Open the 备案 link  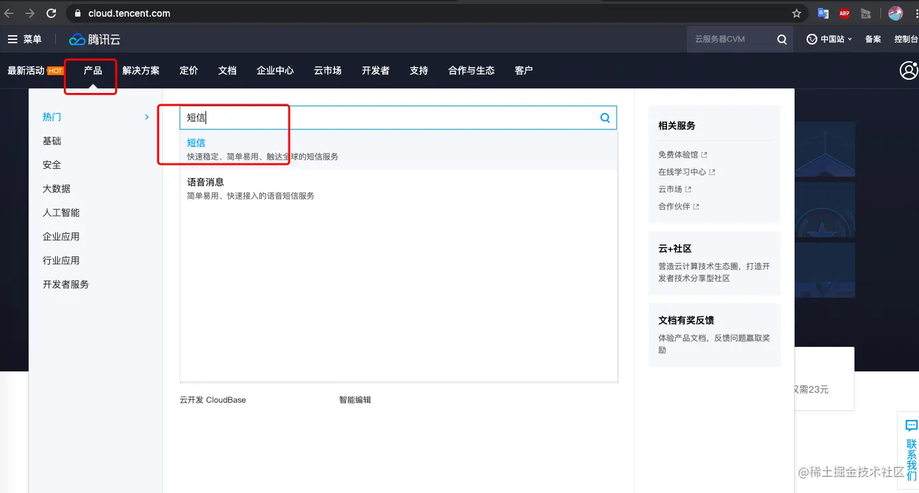[873, 39]
